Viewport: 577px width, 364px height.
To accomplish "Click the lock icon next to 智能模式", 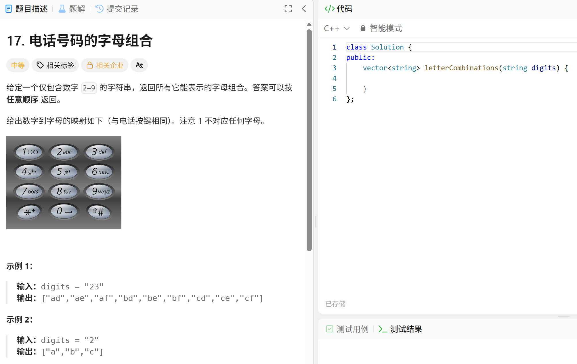I will (x=362, y=28).
